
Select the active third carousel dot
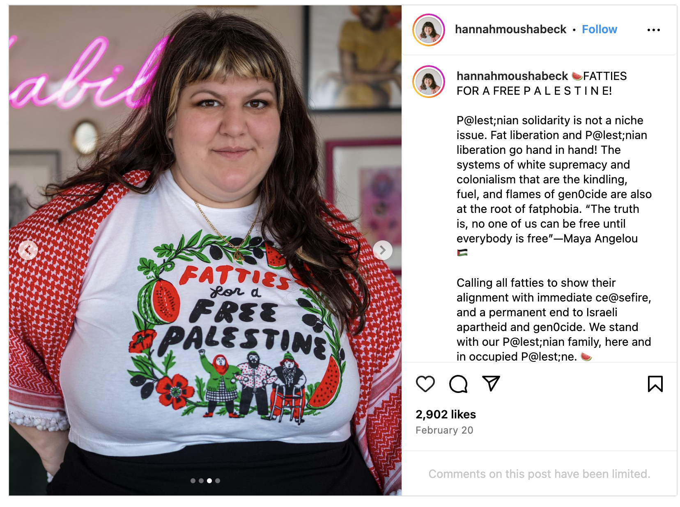(209, 481)
